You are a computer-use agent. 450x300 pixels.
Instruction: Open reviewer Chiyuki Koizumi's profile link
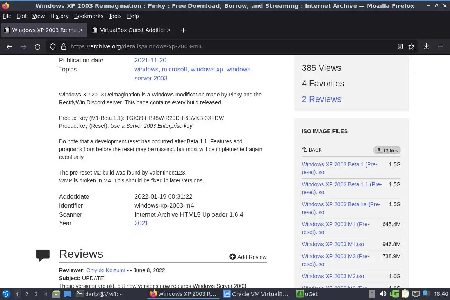click(105, 270)
